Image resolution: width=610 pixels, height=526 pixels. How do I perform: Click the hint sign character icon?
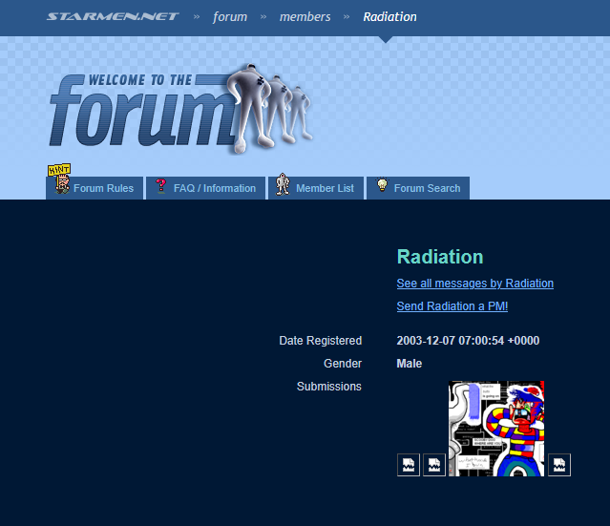(x=60, y=181)
